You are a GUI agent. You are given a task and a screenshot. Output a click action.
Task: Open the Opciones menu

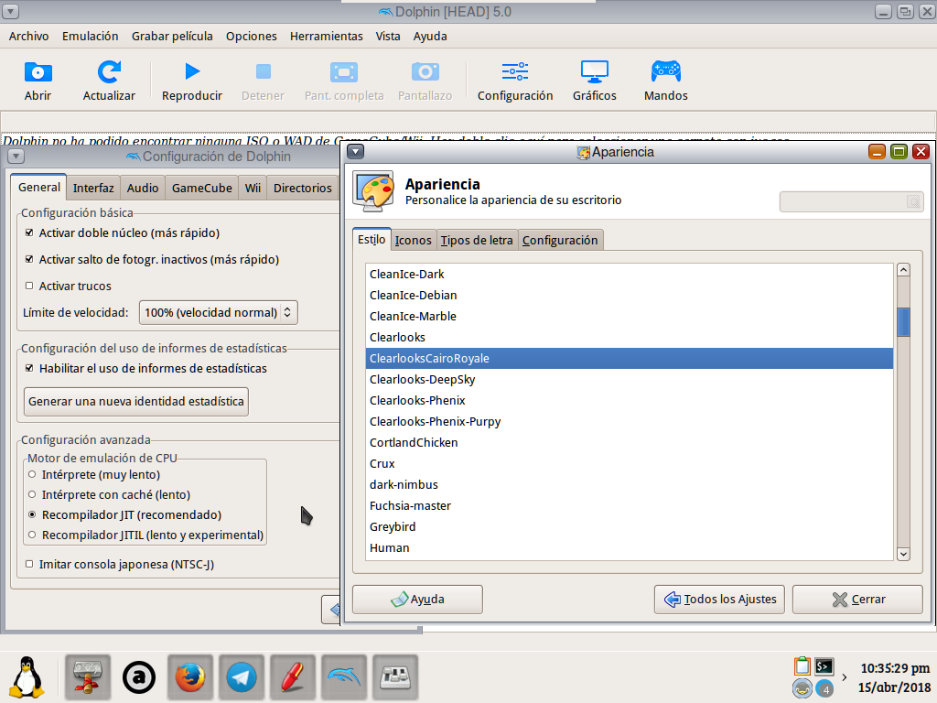(x=251, y=37)
